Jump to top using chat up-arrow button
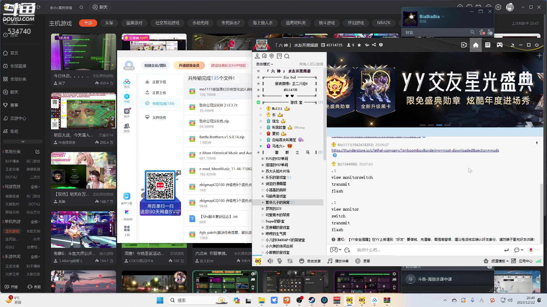Image resolution: width=547 pixels, height=307 pixels. tap(537, 143)
